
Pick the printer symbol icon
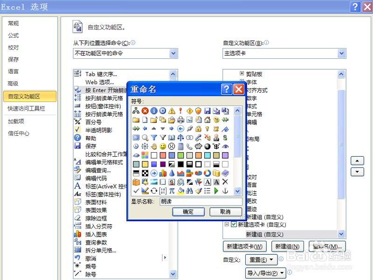tap(180, 120)
